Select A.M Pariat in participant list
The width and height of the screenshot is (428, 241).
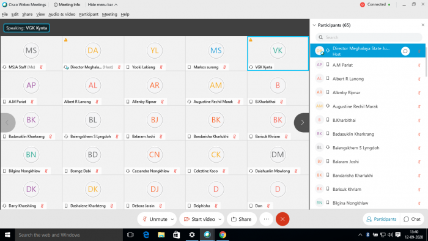(x=367, y=65)
